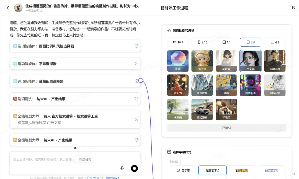
Task: Click the back arrow icon
Action: tap(8, 8)
